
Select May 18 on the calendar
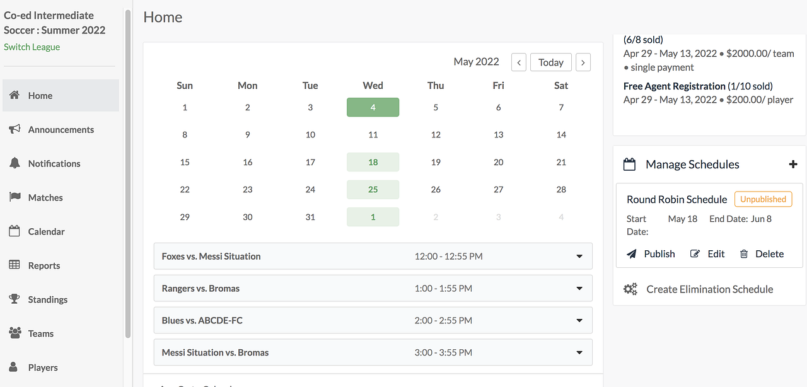(x=373, y=162)
